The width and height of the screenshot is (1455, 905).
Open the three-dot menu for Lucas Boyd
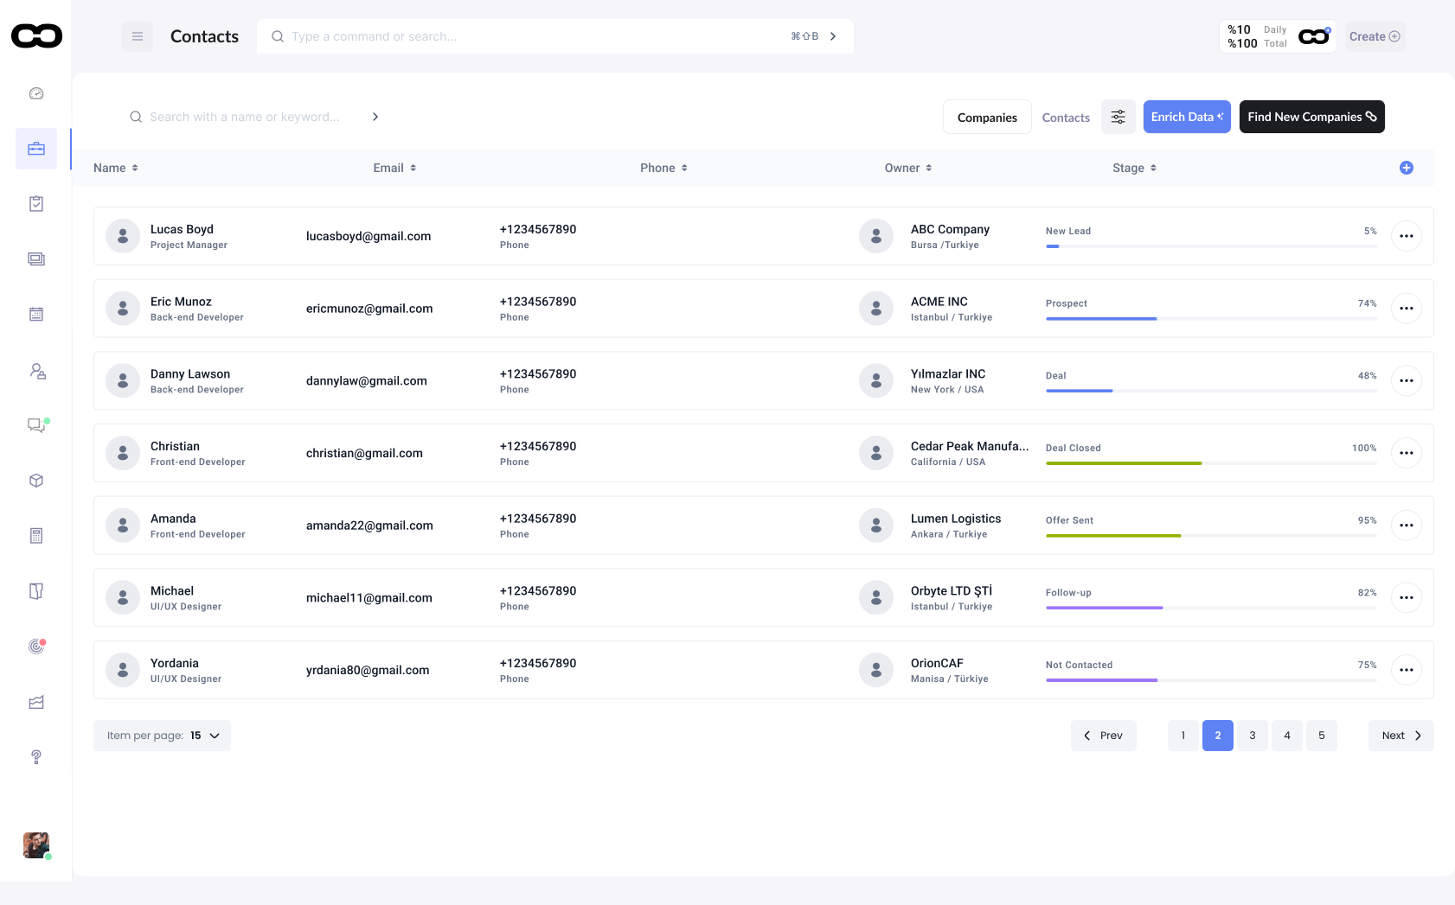coord(1407,236)
